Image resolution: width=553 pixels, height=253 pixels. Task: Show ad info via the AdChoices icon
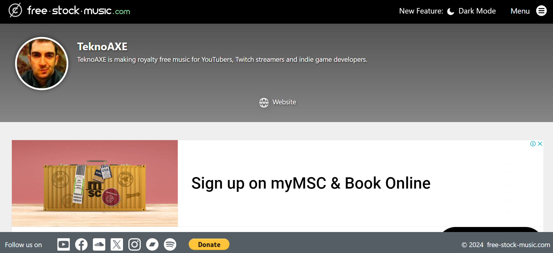[x=533, y=144]
